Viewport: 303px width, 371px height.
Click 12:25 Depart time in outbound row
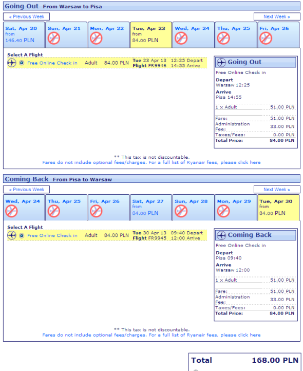(x=187, y=60)
